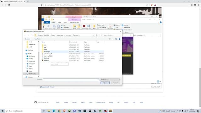Expand Easy access dropdown in ribbon

click(101, 27)
